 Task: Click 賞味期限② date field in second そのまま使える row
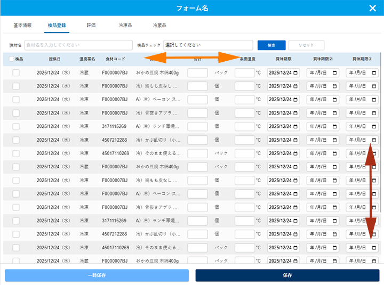(323, 248)
